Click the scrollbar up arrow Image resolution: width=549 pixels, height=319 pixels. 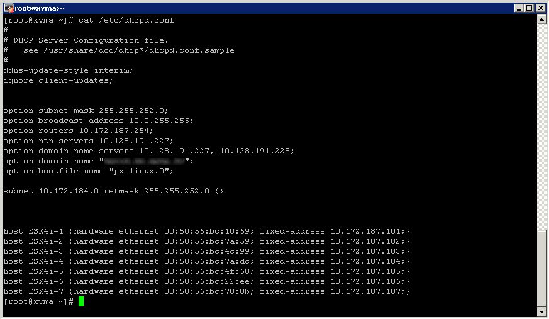541,19
